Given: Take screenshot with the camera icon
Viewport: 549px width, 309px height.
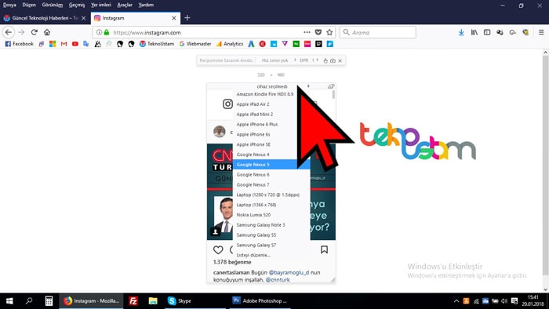Looking at the screenshot, I should [333, 60].
